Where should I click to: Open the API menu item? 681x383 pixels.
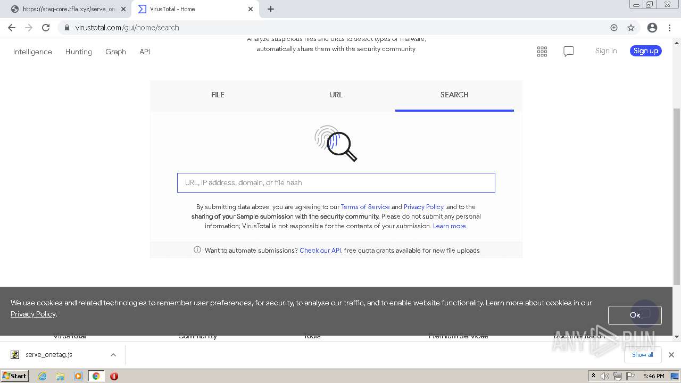(145, 52)
